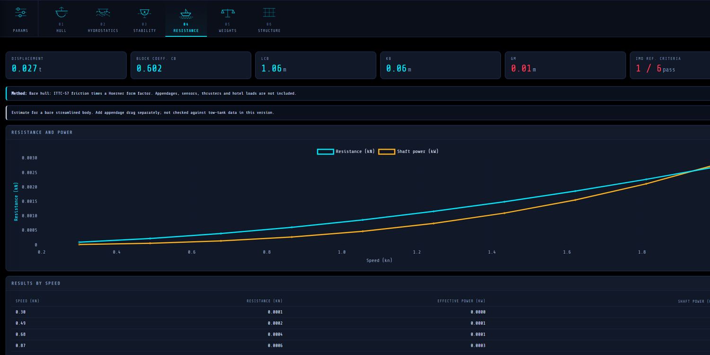Click the Displacement 0.027 t card
This screenshot has width=710, height=355.
point(66,65)
